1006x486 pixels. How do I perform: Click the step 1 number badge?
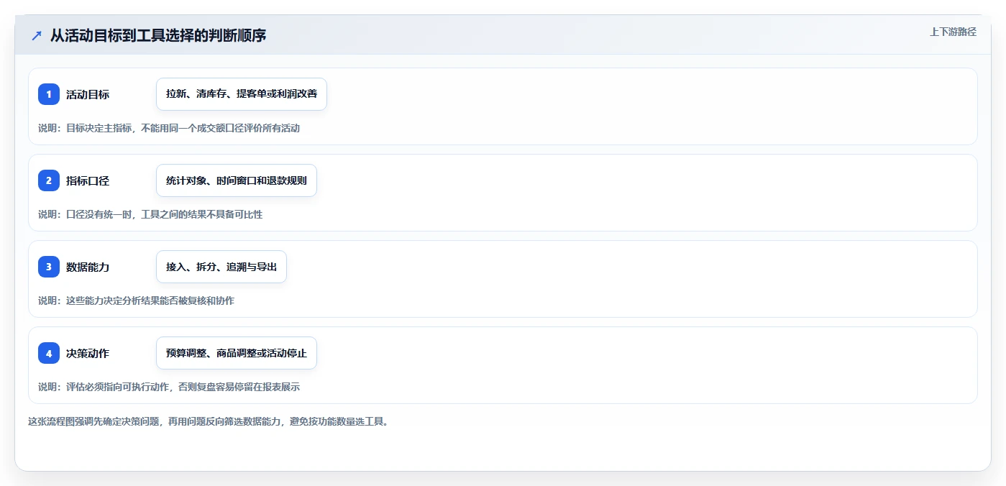[x=49, y=94]
